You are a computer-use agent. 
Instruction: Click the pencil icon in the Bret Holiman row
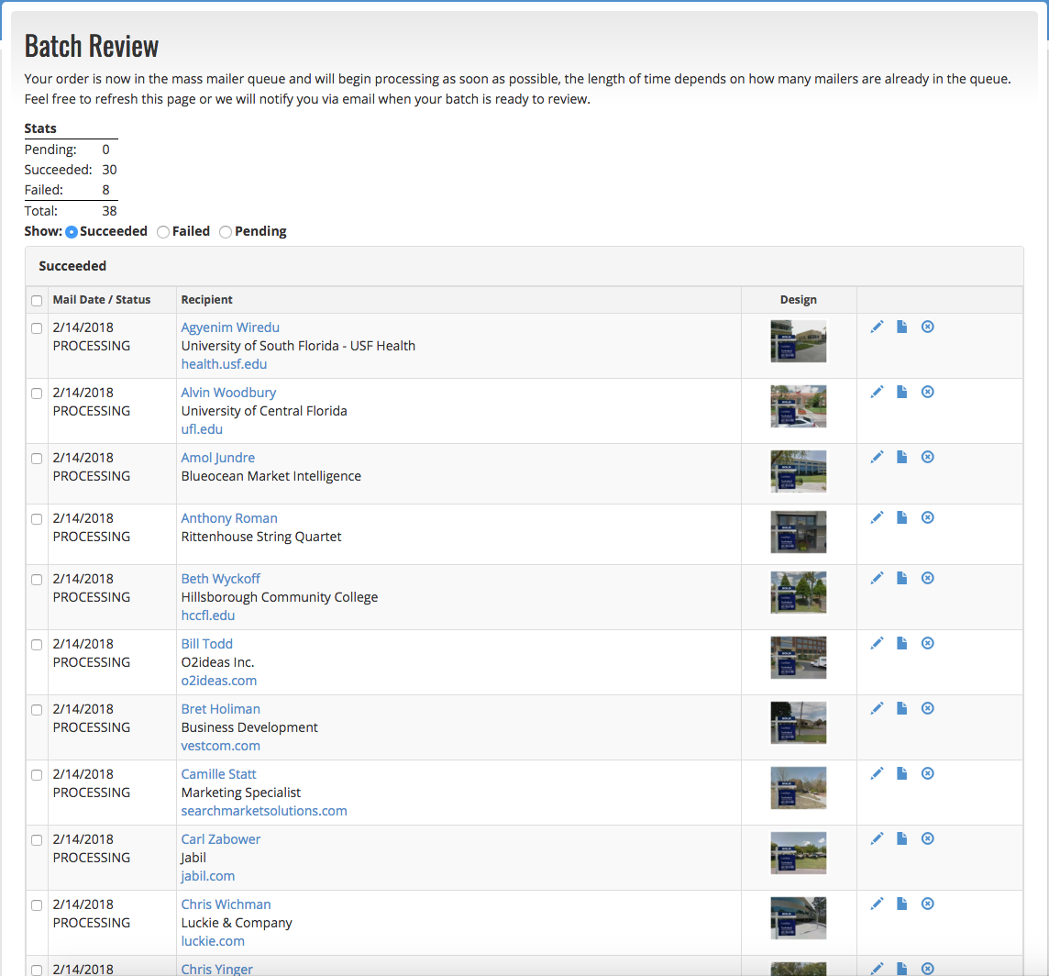pyautogui.click(x=877, y=708)
